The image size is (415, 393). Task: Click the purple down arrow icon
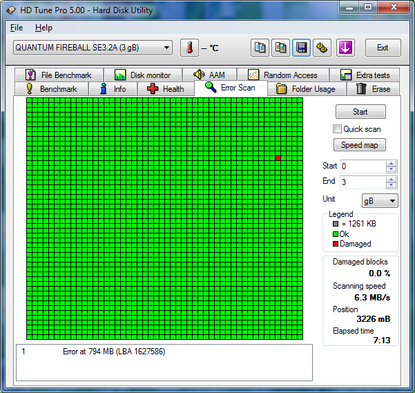coord(345,48)
